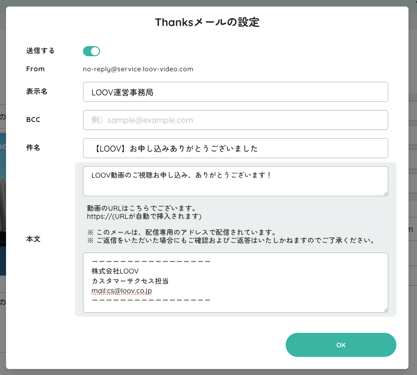Click the 動画のURLはこちらでございます text line
The width and height of the screenshot is (417, 375).
142,208
